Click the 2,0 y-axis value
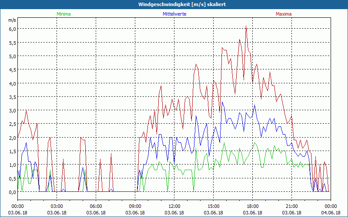The width and height of the screenshot is (348, 217). [13, 138]
